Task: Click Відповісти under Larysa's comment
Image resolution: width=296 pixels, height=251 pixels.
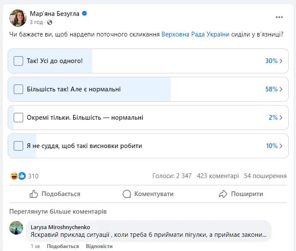Action: point(99,246)
